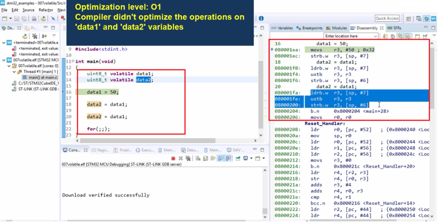Switch to the Variables tab
Viewport: 441px width, 222px height.
click(x=282, y=28)
